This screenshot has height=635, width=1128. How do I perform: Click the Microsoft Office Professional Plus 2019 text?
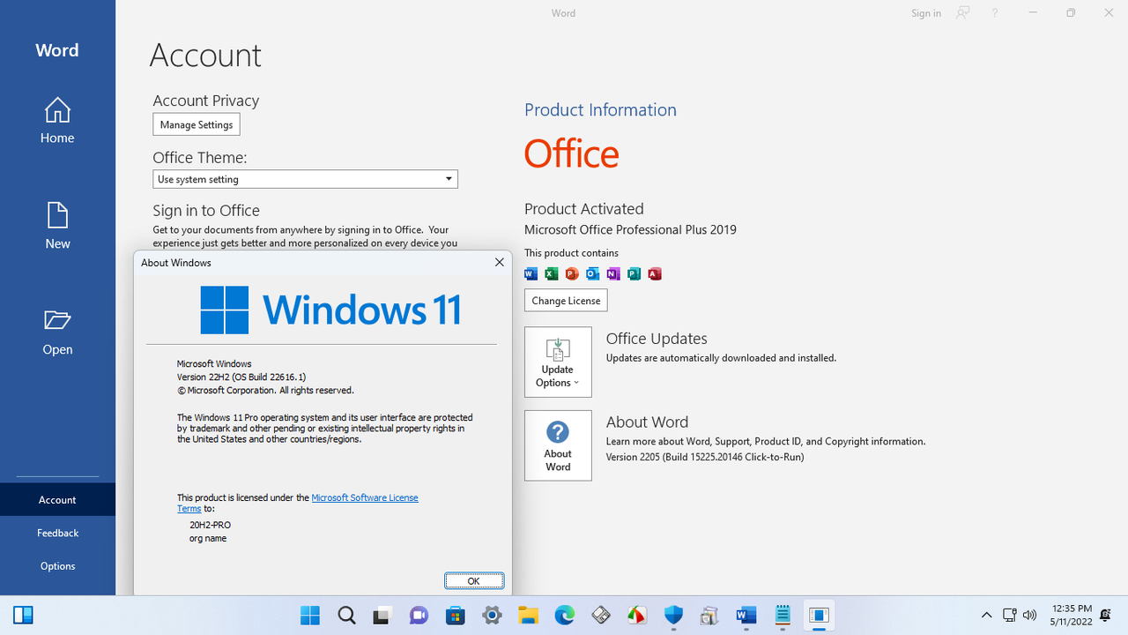pyautogui.click(x=630, y=229)
